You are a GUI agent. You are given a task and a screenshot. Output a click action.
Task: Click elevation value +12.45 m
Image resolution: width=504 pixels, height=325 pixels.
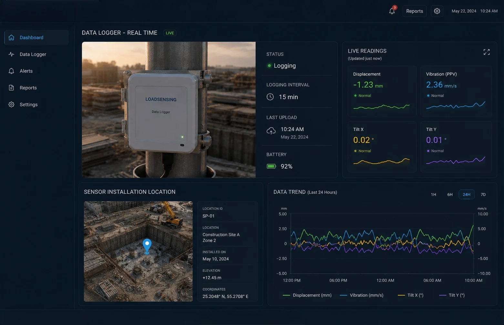[212, 278]
